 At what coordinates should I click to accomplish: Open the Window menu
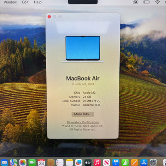[10, 2]
